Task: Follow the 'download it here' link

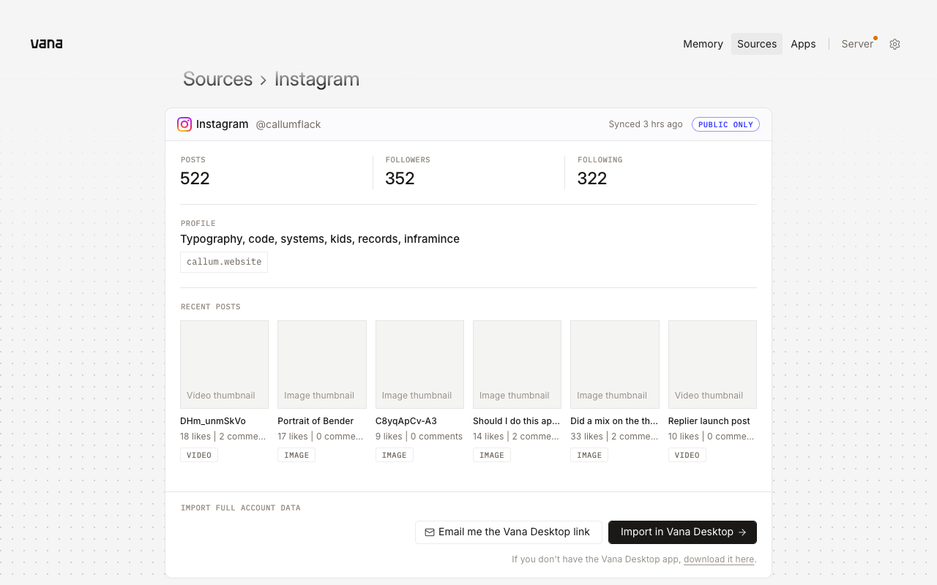Action: point(719,559)
